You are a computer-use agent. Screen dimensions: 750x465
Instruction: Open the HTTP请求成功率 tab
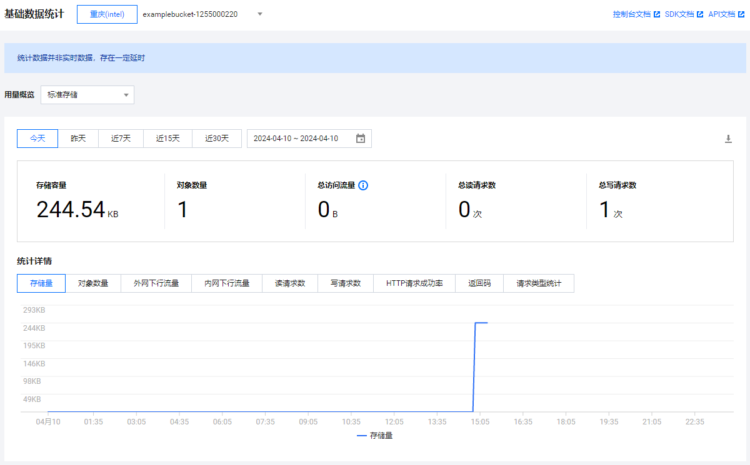click(414, 283)
